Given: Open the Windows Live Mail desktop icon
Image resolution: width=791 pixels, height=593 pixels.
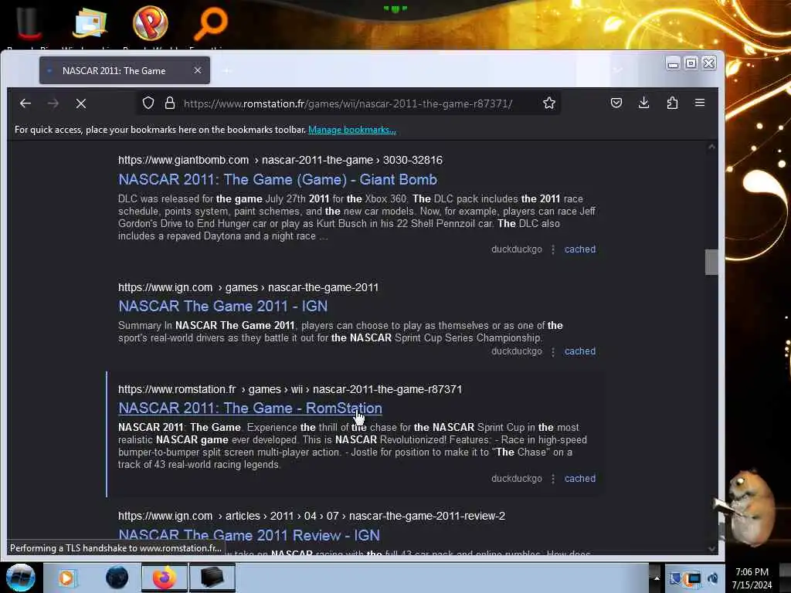Looking at the screenshot, I should [x=90, y=22].
